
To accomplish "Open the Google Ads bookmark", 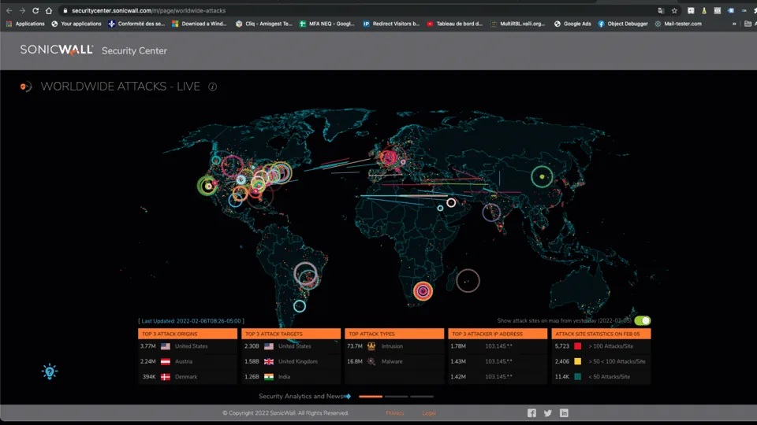I will 572,24.
